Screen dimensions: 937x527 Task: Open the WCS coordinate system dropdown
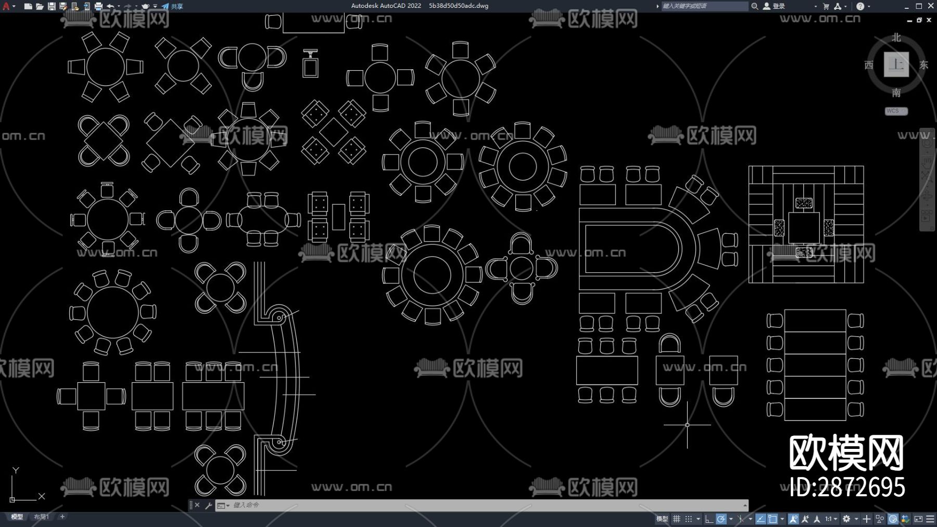(x=896, y=111)
